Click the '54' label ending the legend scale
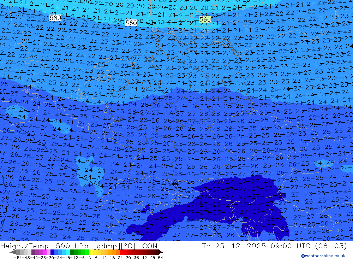 click(160, 258)
